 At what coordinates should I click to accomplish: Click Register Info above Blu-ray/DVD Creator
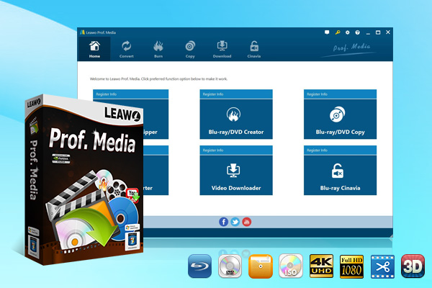pos(213,94)
